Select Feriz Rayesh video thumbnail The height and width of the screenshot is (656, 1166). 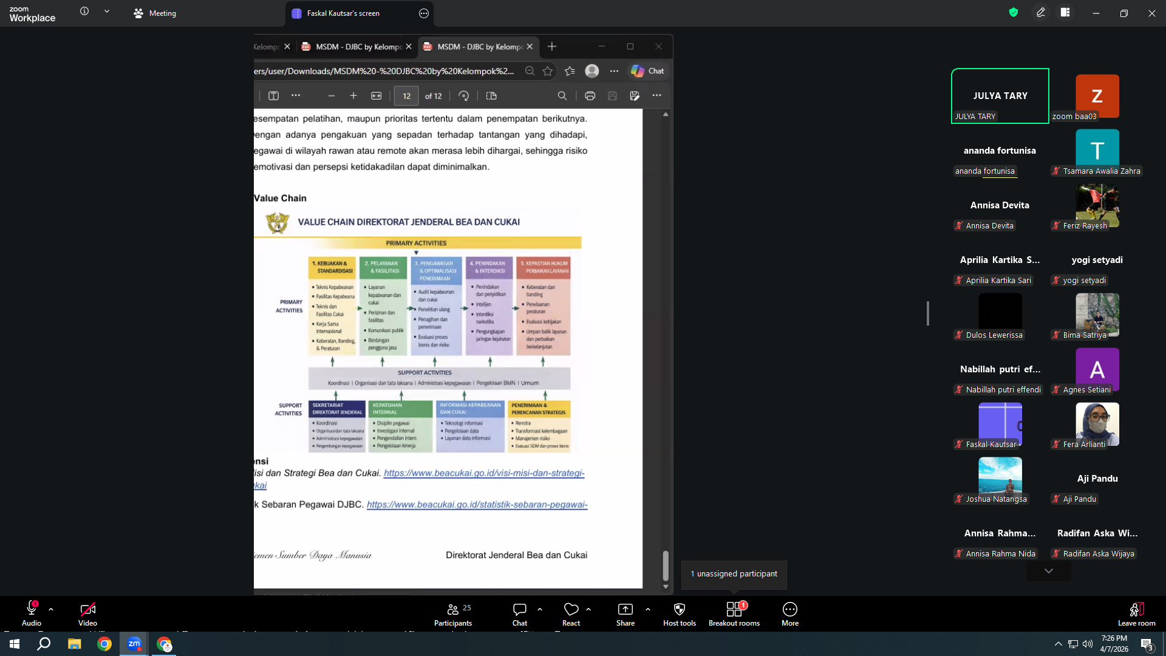point(1097,205)
